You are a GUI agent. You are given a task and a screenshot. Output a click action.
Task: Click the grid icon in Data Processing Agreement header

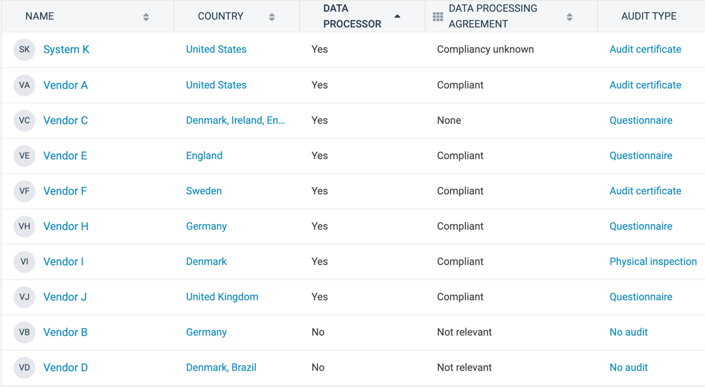click(x=437, y=16)
